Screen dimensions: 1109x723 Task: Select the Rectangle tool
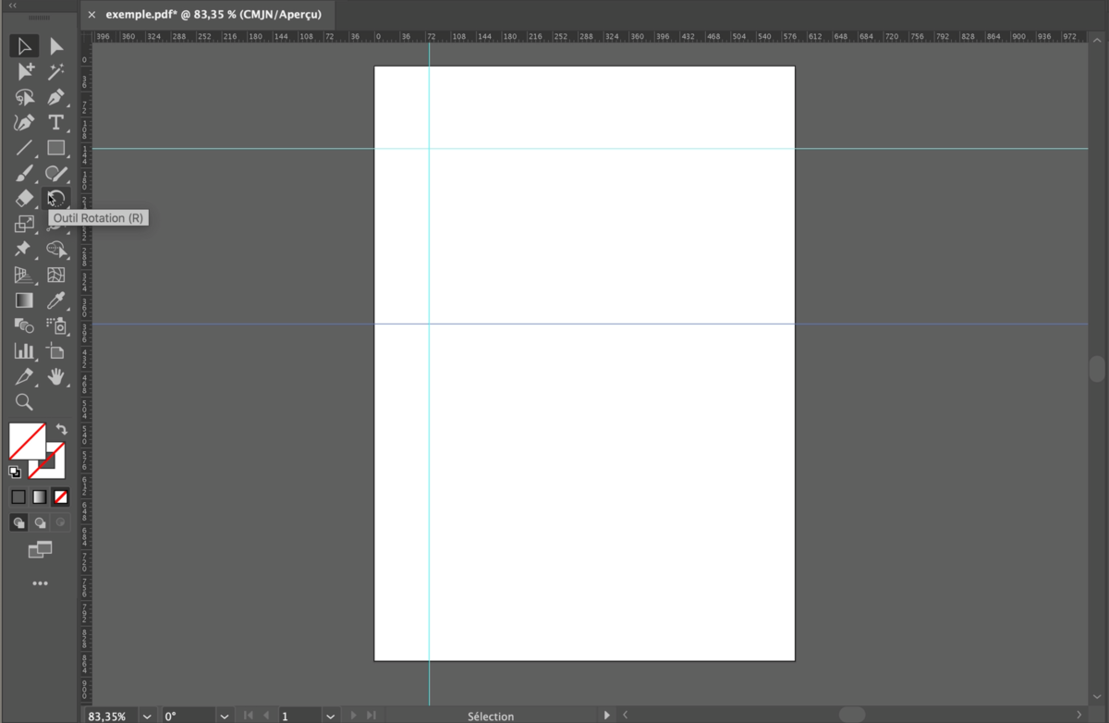(x=56, y=148)
